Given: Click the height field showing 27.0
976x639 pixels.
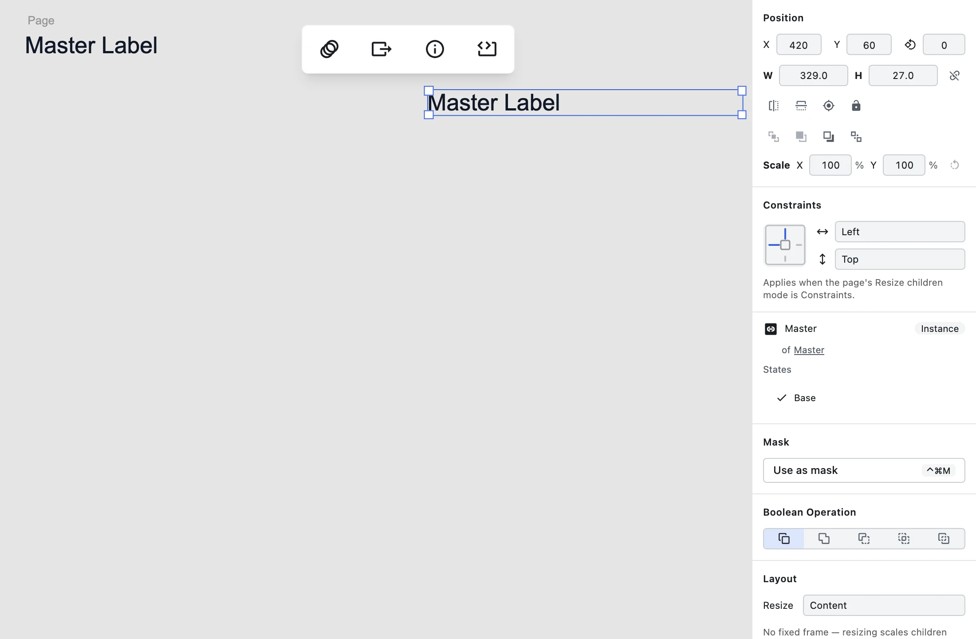Looking at the screenshot, I should pyautogui.click(x=903, y=75).
